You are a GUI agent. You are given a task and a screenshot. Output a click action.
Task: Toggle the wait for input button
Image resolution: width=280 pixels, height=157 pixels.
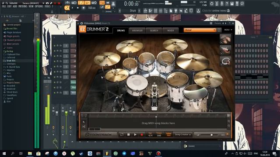74,3
